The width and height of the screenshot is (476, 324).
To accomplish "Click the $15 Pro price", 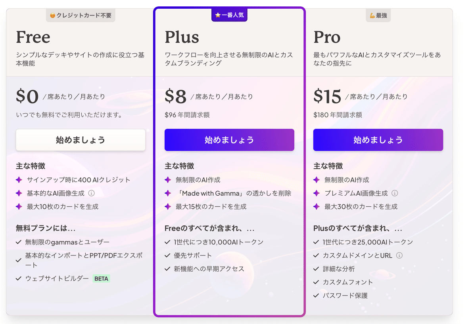I will 327,97.
